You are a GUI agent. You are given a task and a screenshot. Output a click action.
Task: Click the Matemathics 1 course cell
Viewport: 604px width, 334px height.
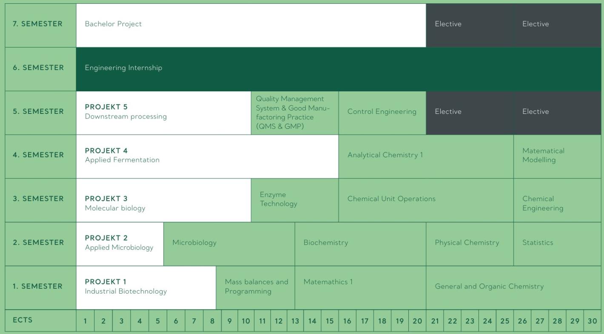(361, 288)
